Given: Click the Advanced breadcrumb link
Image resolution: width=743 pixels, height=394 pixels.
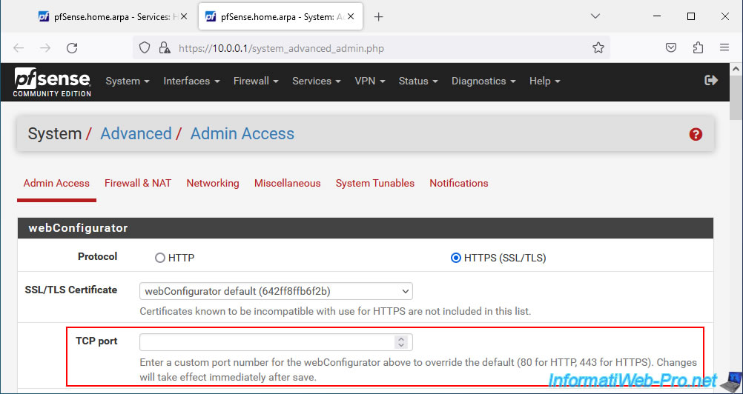Looking at the screenshot, I should click(x=136, y=134).
